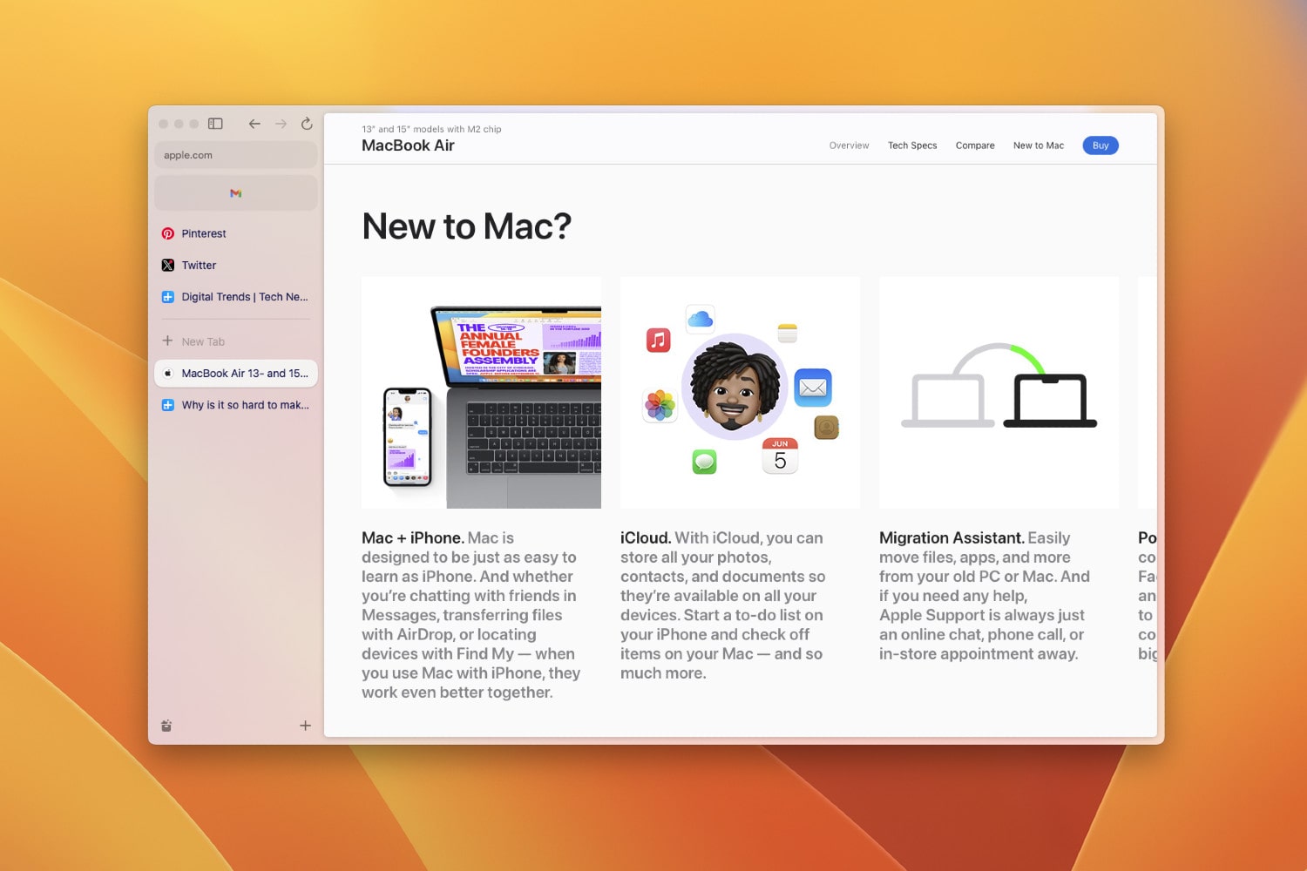
Task: Click the New Tab label
Action: pyautogui.click(x=203, y=341)
